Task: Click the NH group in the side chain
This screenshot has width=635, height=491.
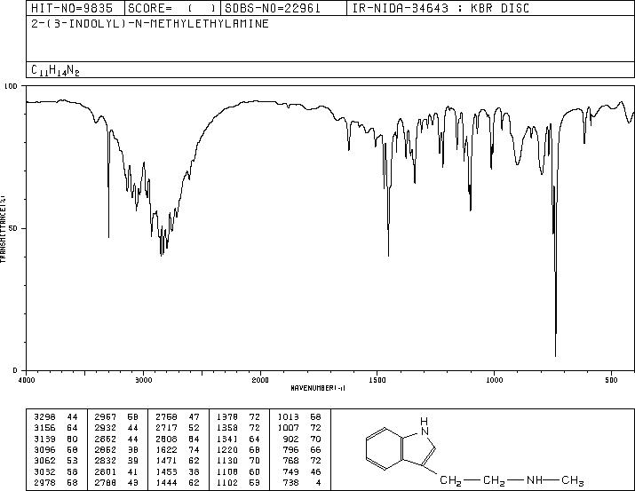Action: pyautogui.click(x=536, y=480)
